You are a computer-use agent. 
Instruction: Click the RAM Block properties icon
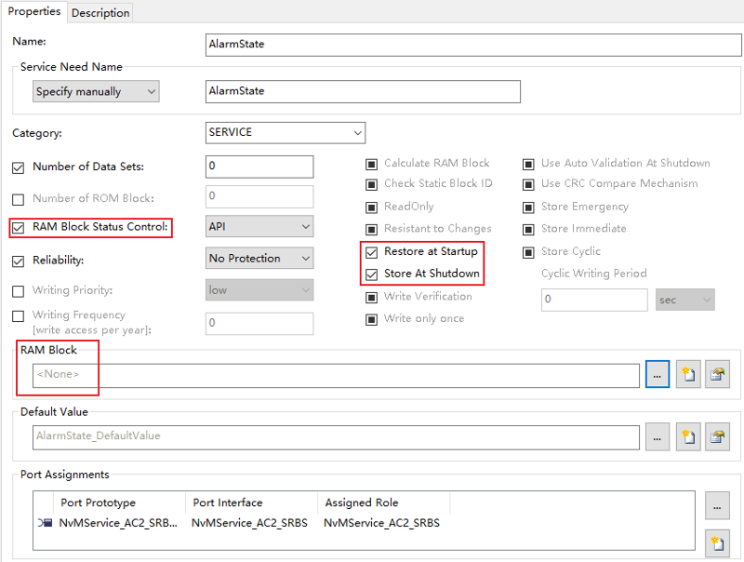(x=717, y=375)
